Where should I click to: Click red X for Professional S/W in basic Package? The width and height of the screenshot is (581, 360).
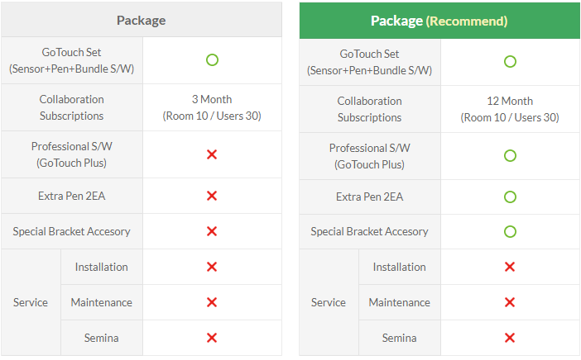212,154
